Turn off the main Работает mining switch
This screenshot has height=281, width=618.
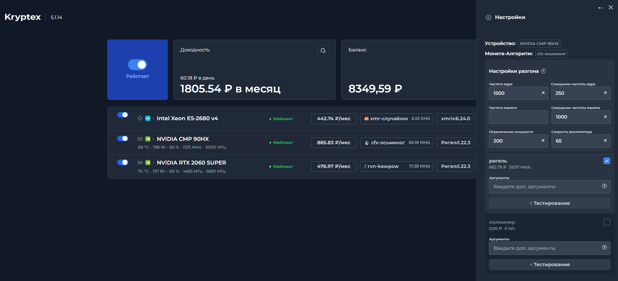(137, 65)
